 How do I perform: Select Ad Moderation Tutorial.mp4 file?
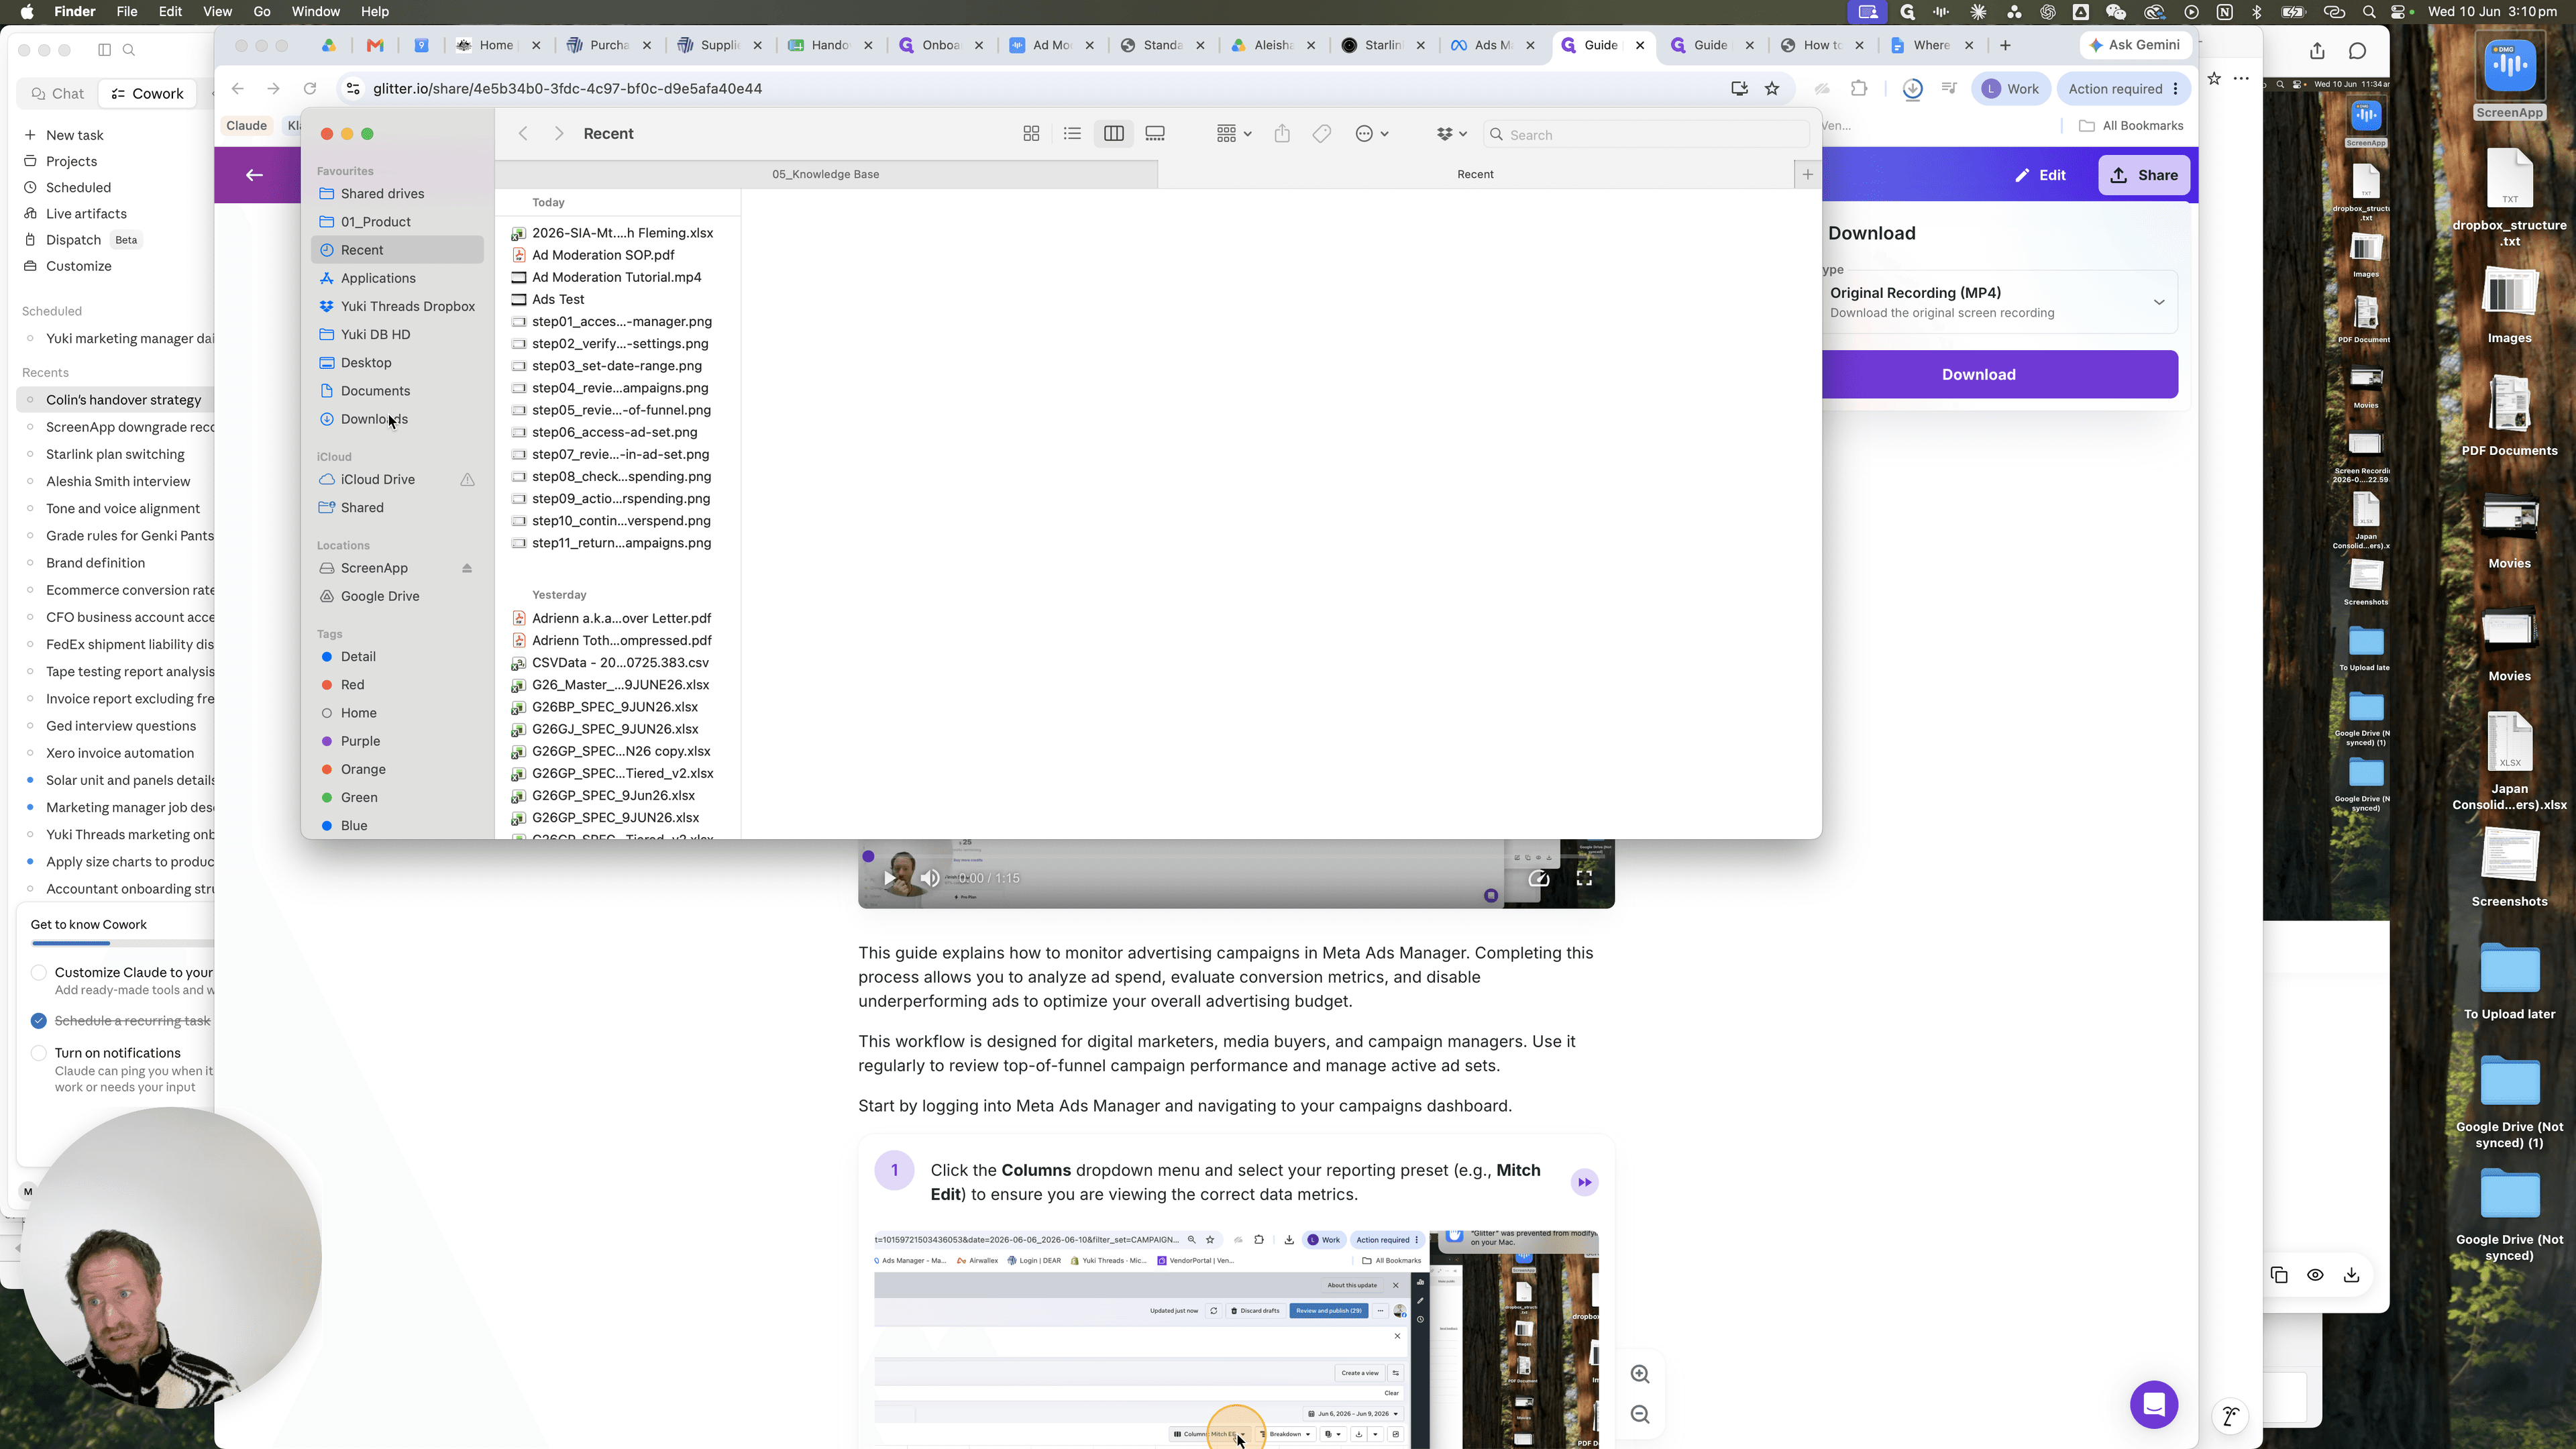click(616, 277)
